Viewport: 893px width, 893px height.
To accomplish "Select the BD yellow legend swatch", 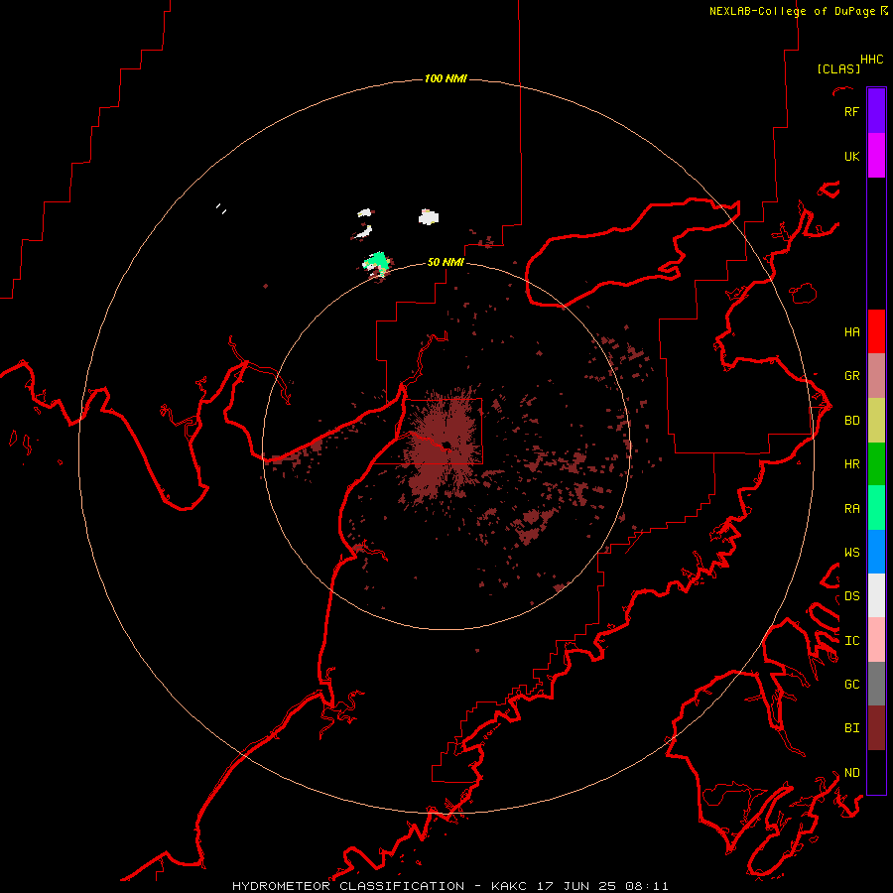I will (876, 420).
